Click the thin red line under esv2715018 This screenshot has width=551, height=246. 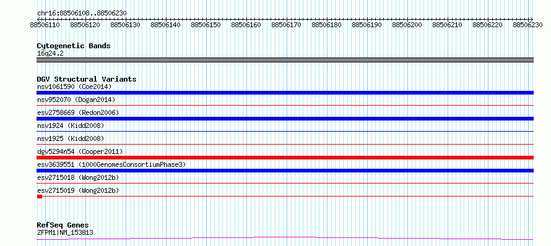pos(285,183)
